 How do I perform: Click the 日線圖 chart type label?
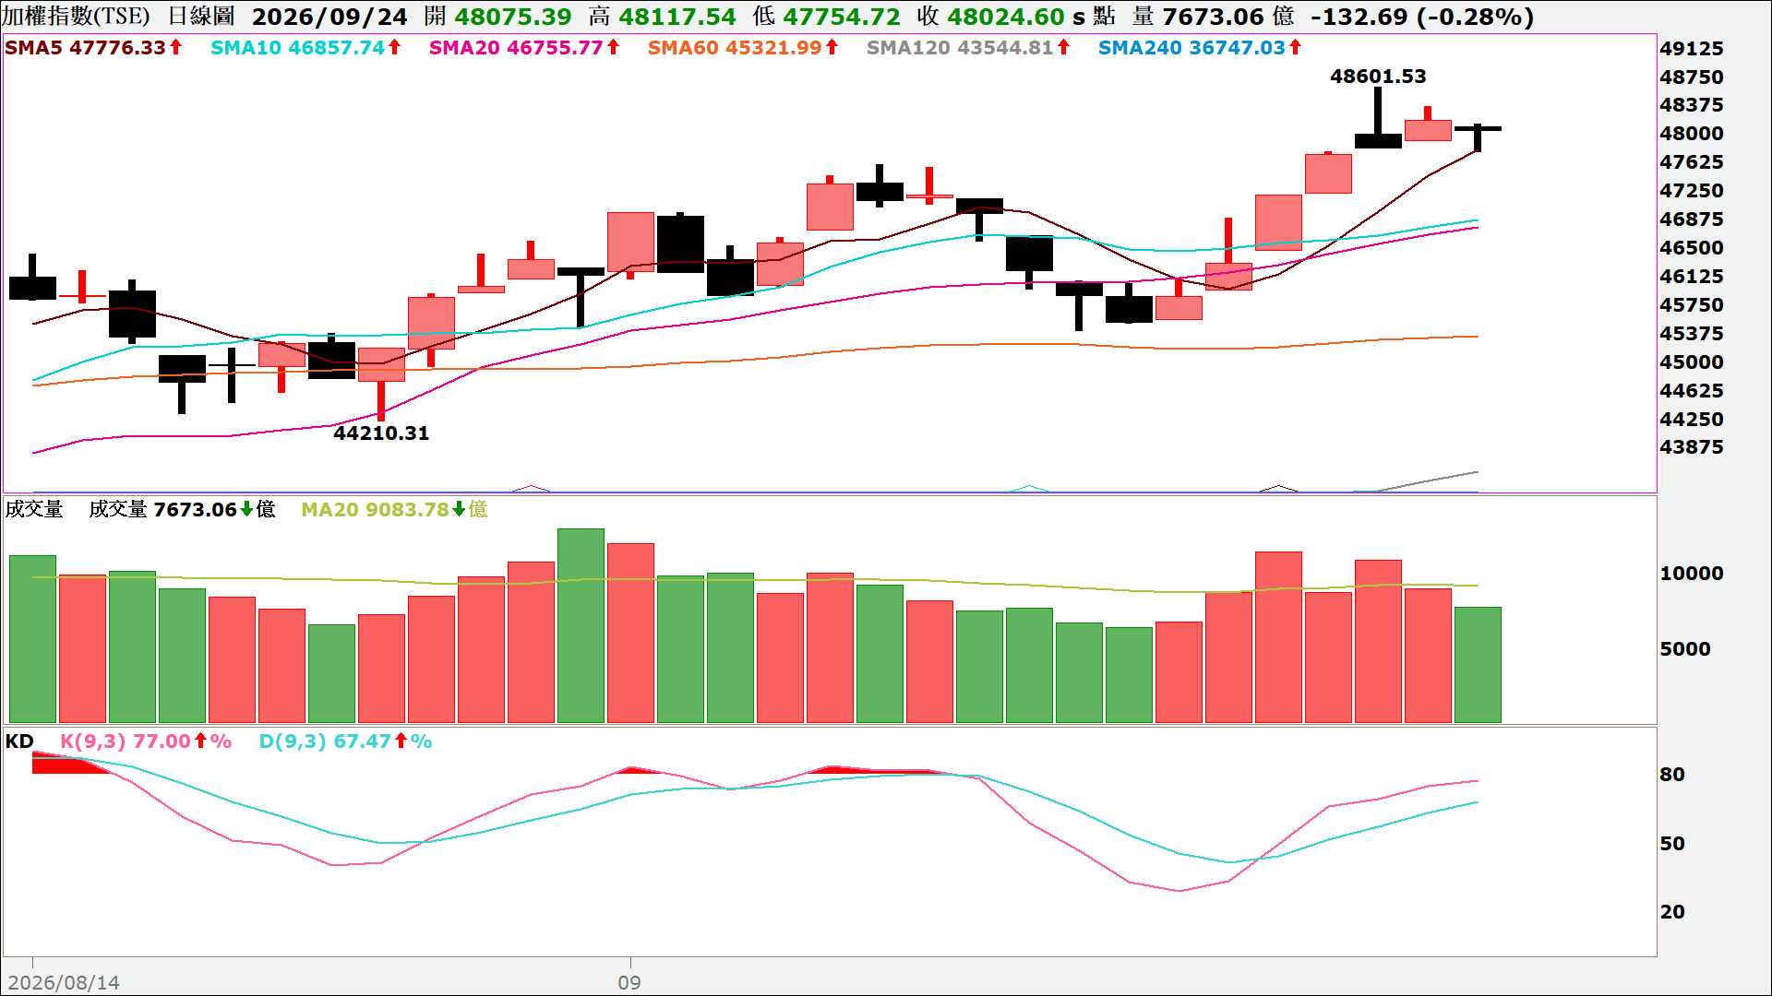pyautogui.click(x=201, y=17)
